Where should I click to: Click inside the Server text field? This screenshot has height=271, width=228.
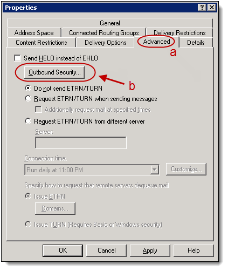pyautogui.click(x=81, y=143)
